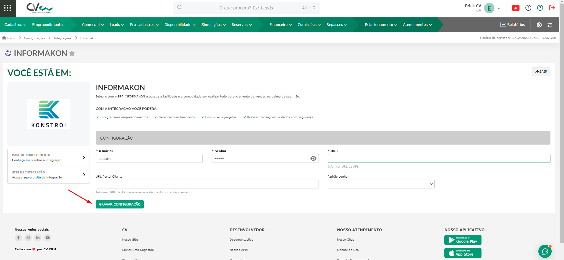Click the swap arrows icon in navbar
The height and width of the screenshot is (260, 564).
click(550, 25)
